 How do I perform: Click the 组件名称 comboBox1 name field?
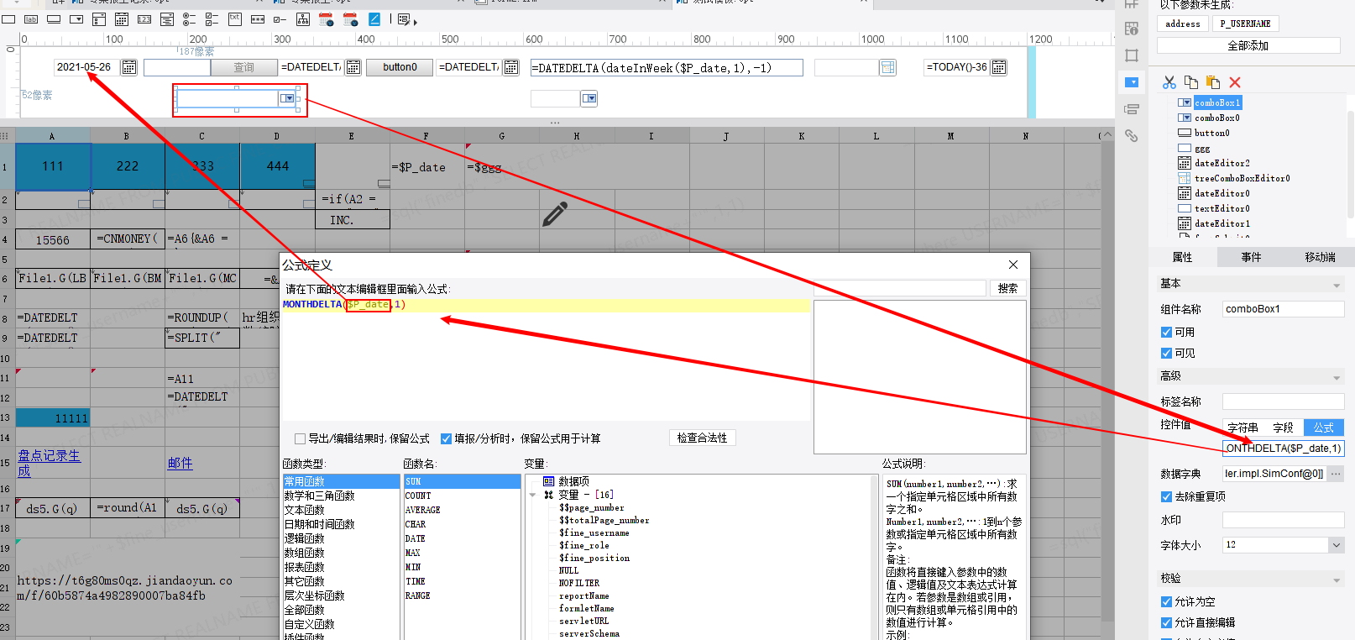(1283, 309)
